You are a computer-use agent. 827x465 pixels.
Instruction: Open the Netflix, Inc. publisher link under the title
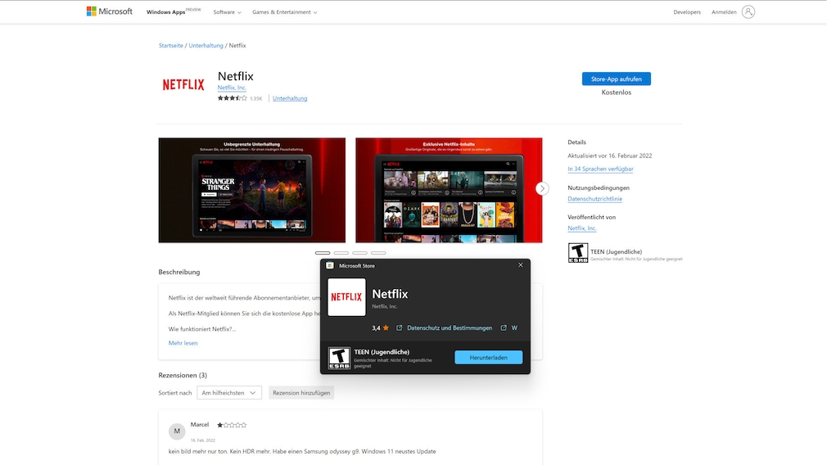232,88
